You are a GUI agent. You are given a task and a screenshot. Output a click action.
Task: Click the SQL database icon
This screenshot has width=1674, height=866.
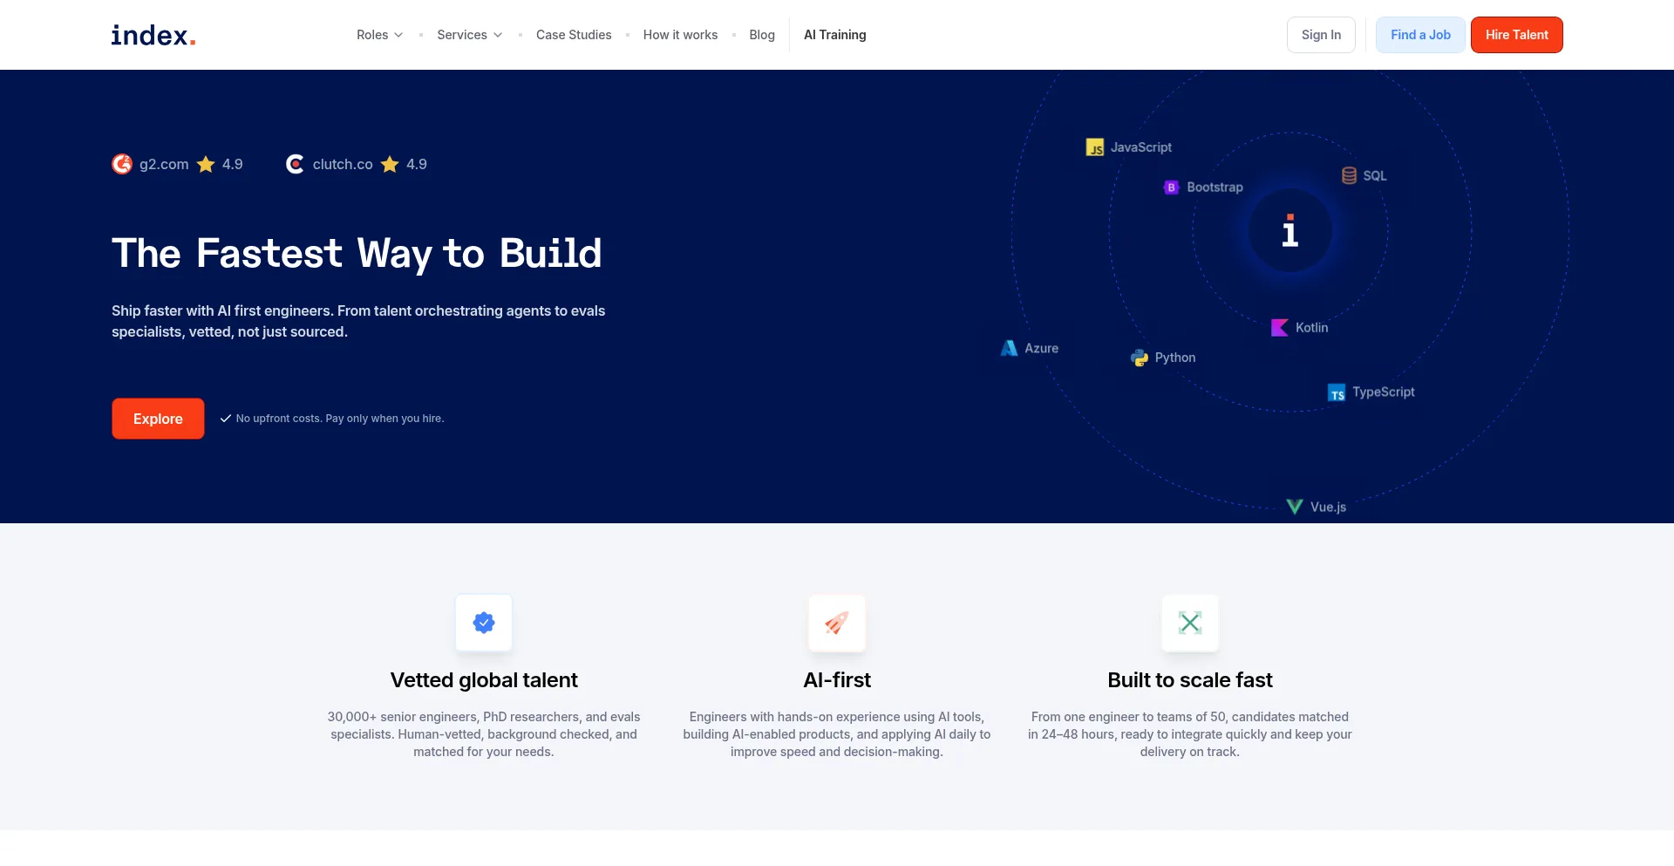(1349, 175)
